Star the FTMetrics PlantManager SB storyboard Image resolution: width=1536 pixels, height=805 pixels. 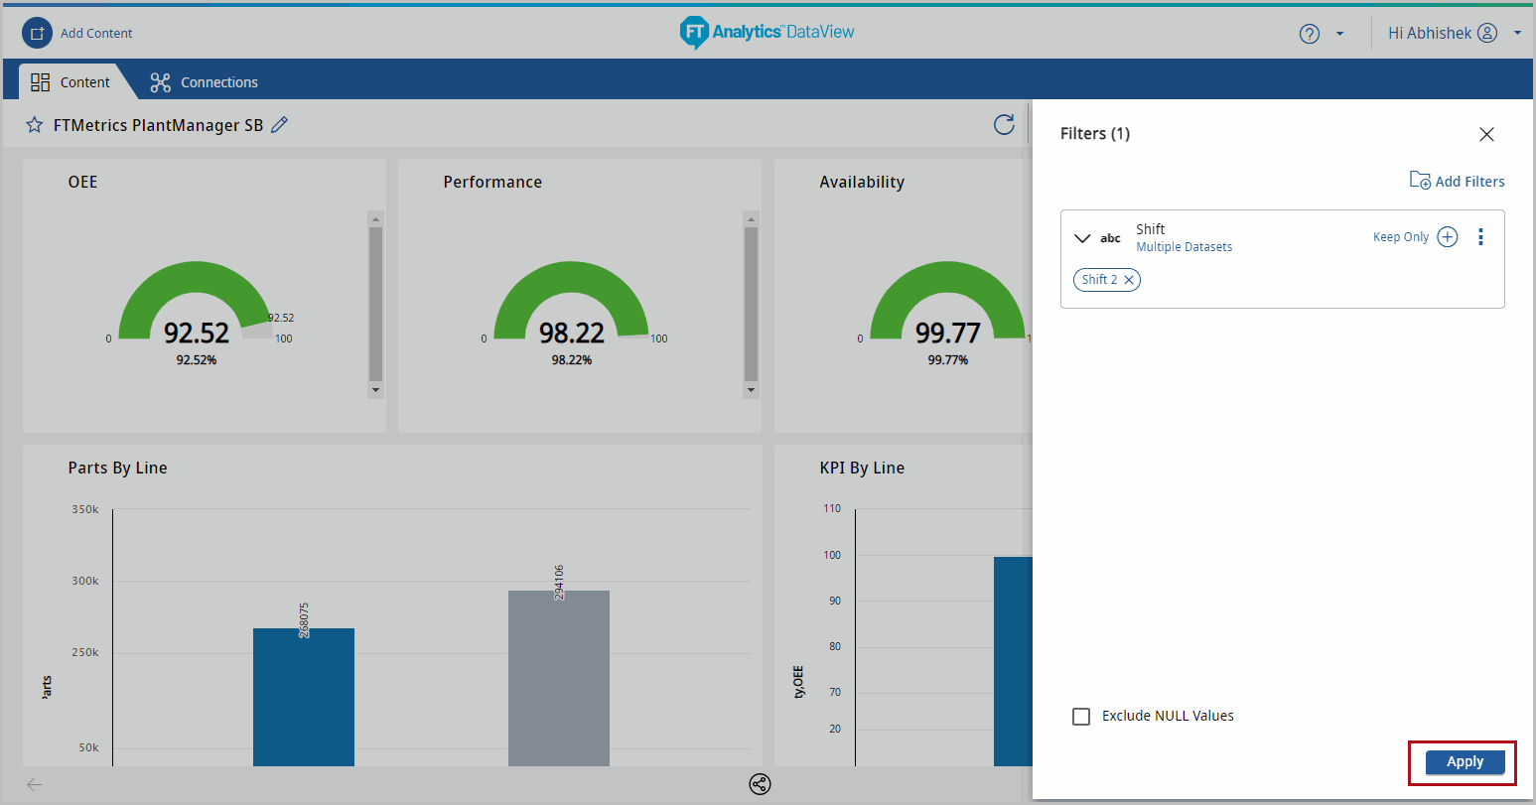click(x=35, y=125)
